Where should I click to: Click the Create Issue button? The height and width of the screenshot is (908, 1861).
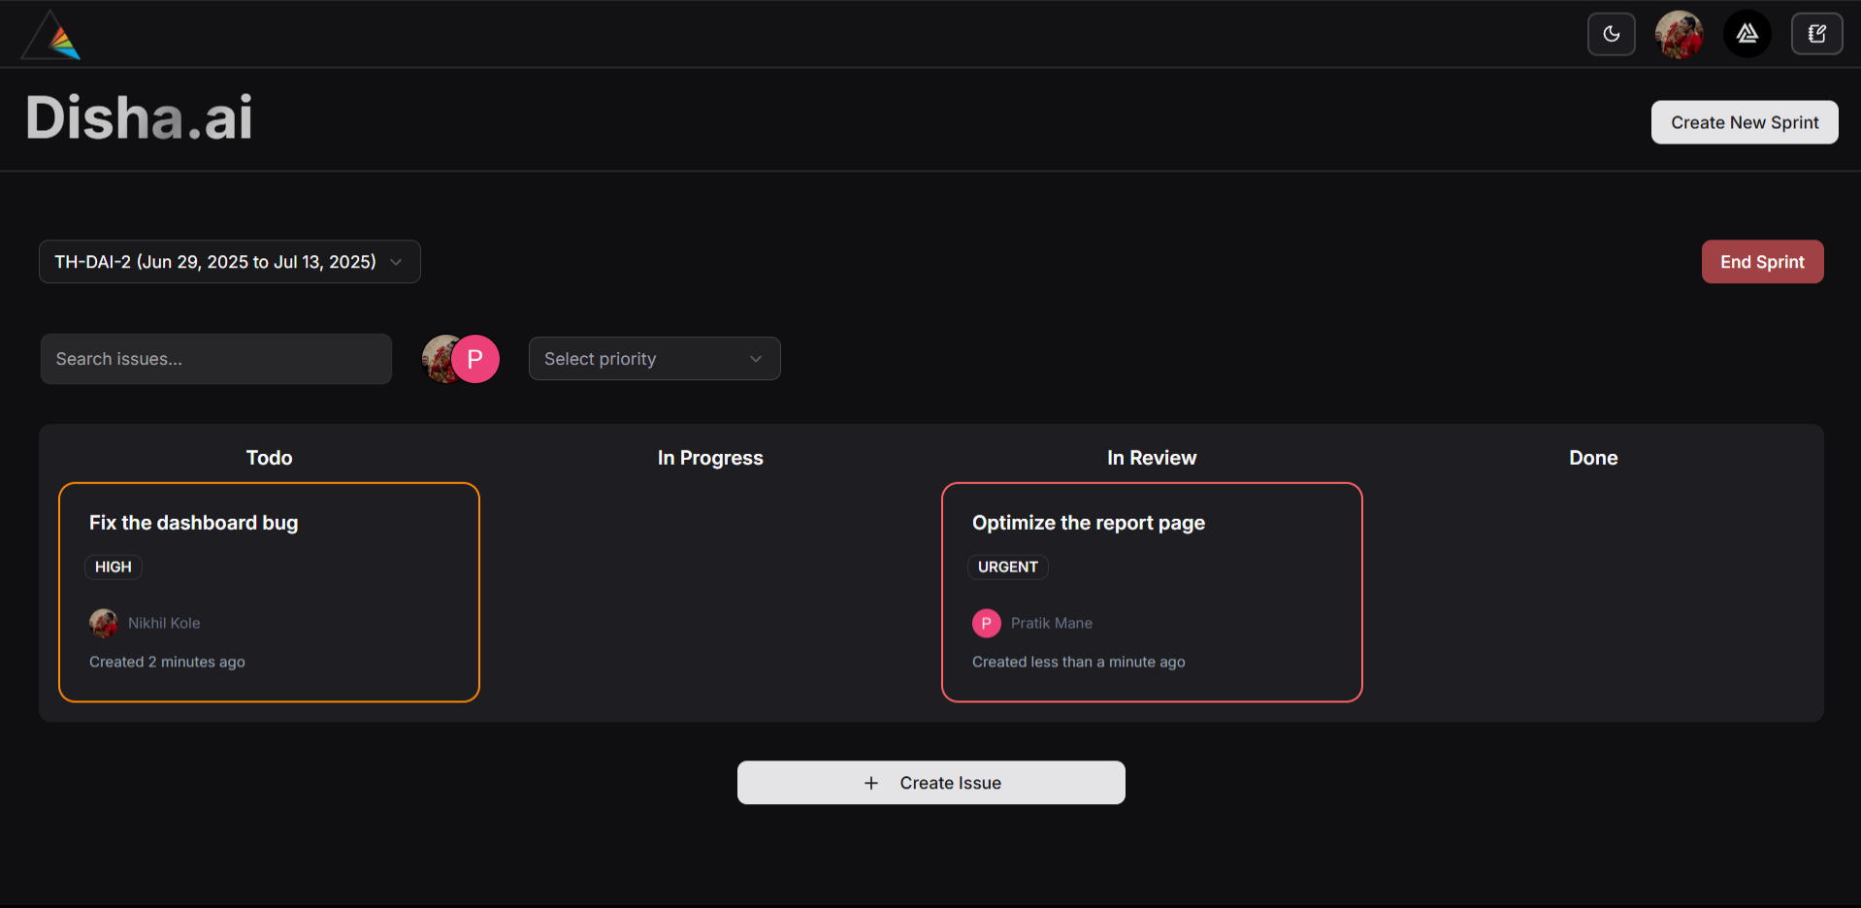pos(930,783)
